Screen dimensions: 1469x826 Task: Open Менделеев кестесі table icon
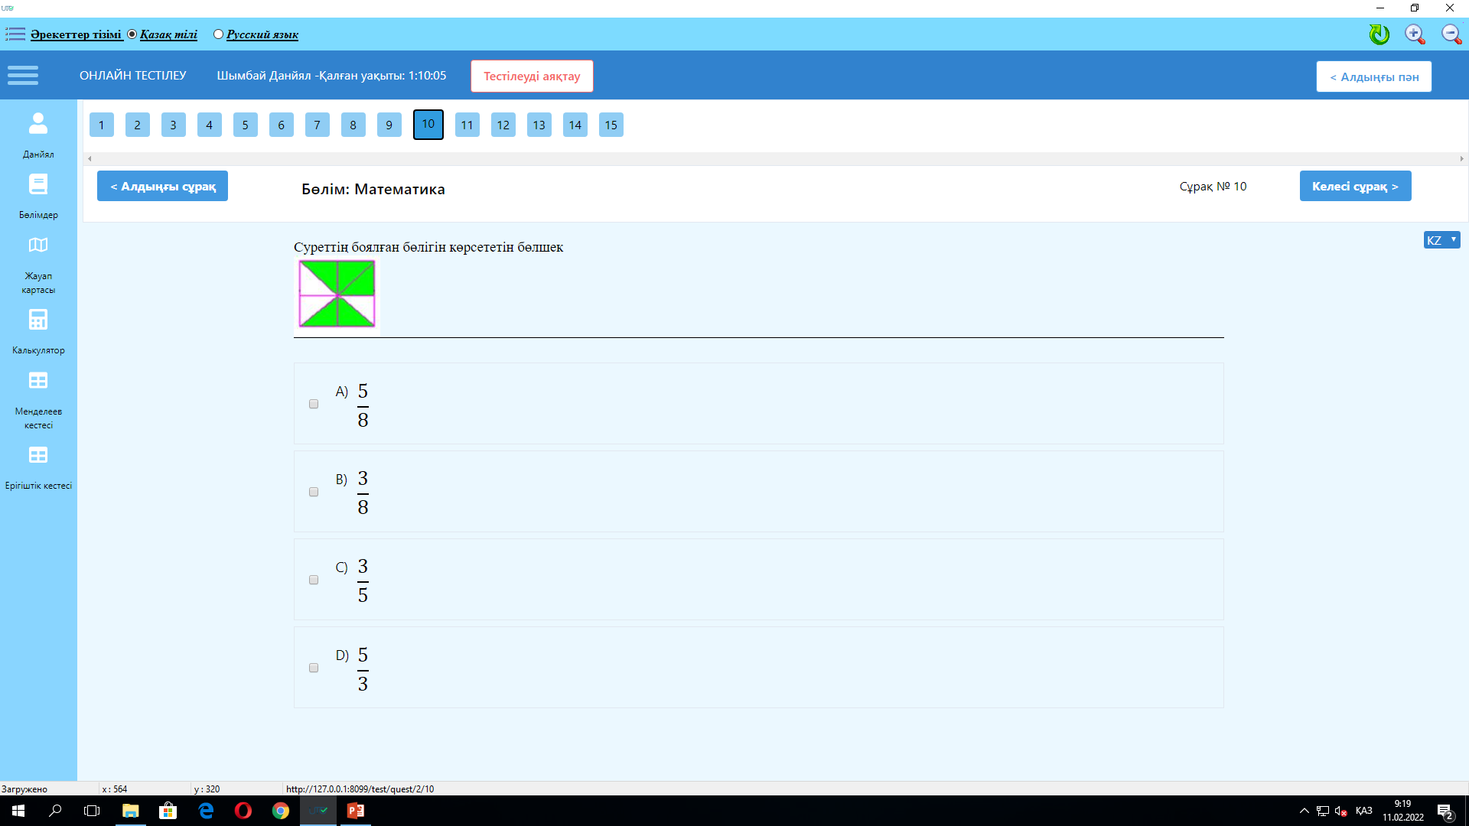pos(38,381)
